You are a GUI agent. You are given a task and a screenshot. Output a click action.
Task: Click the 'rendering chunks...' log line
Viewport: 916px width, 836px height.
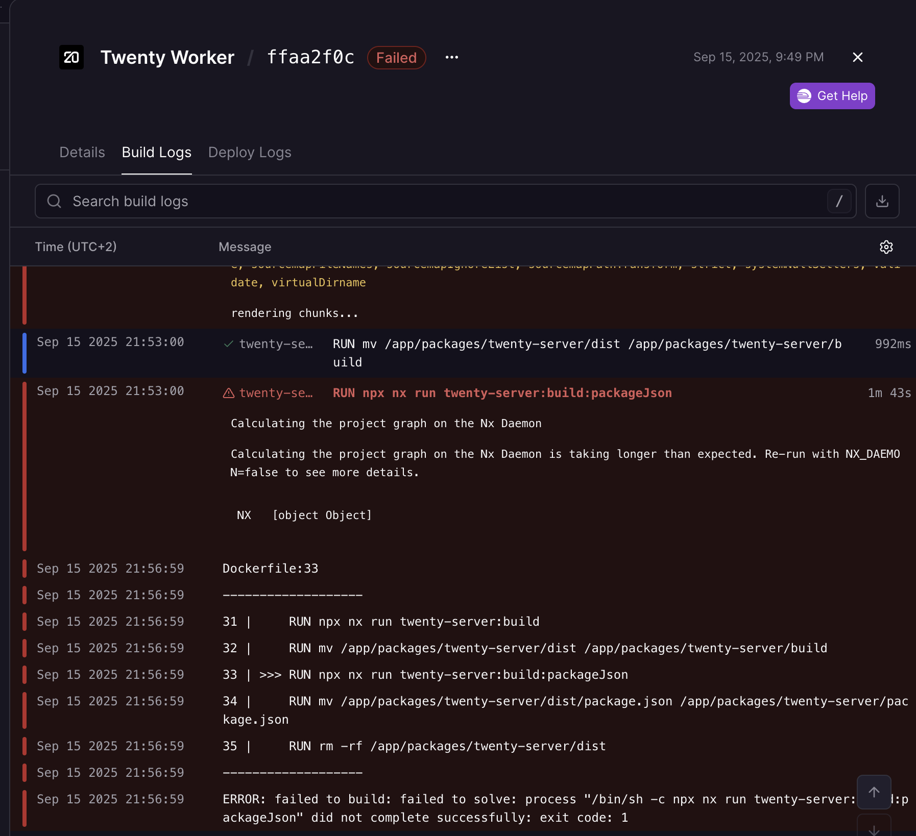pyautogui.click(x=295, y=313)
